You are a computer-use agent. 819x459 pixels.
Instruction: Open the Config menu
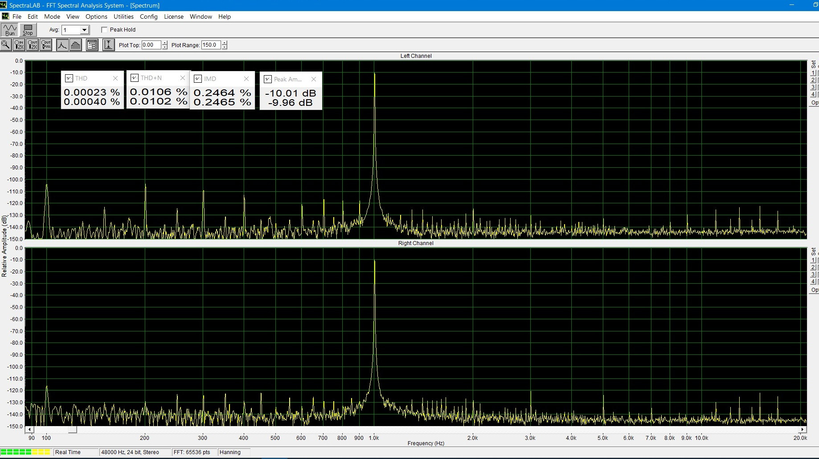[x=148, y=16]
